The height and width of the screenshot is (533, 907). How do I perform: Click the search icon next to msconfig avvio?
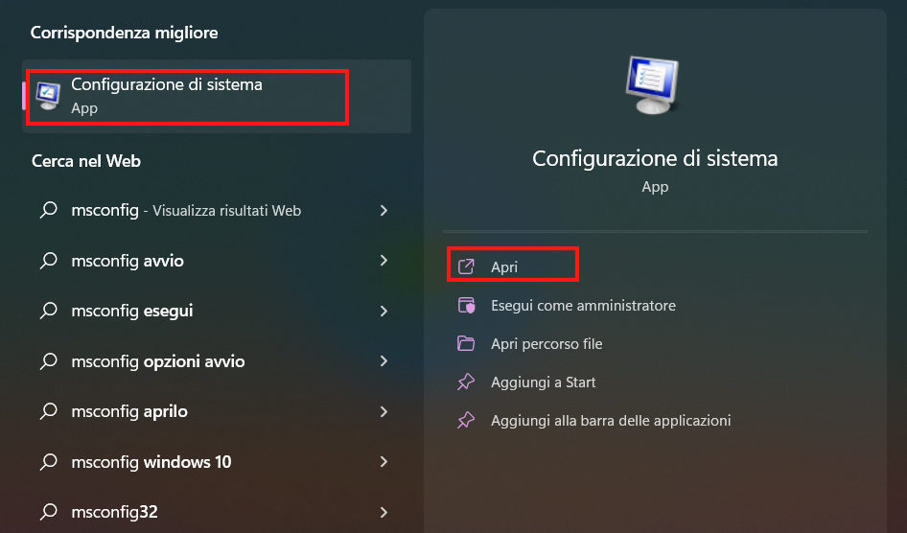pos(49,261)
